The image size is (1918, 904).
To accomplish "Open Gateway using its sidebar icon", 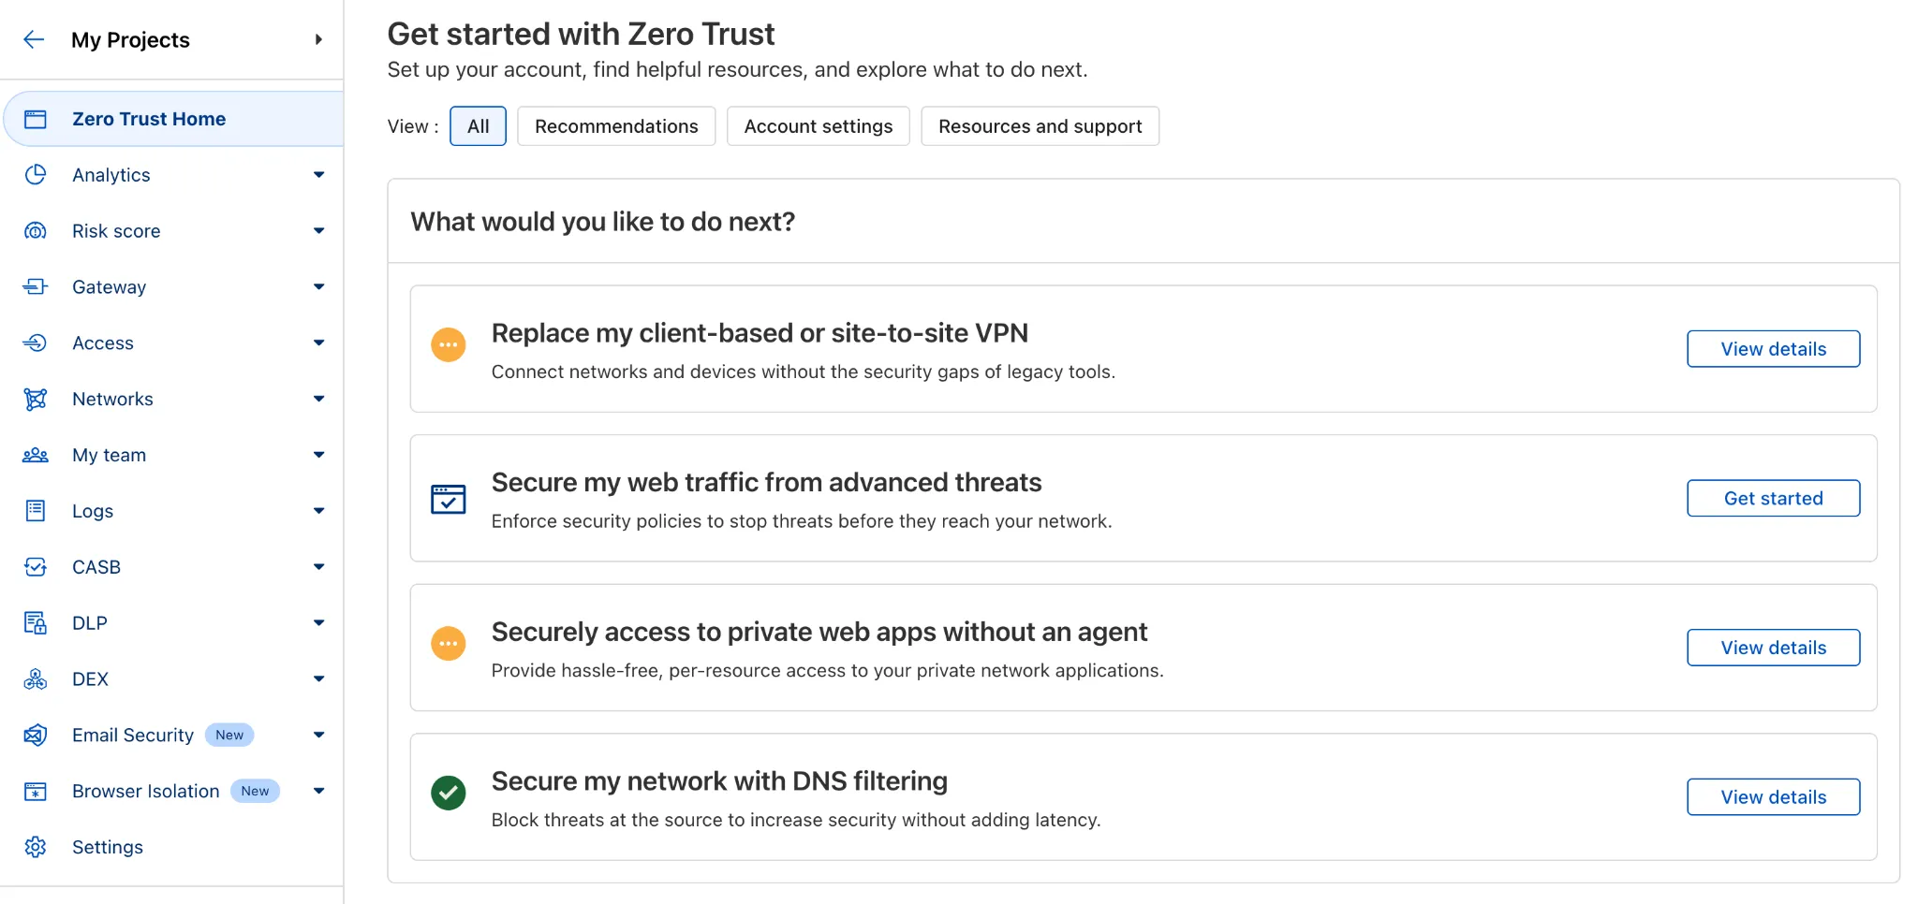I will [36, 286].
